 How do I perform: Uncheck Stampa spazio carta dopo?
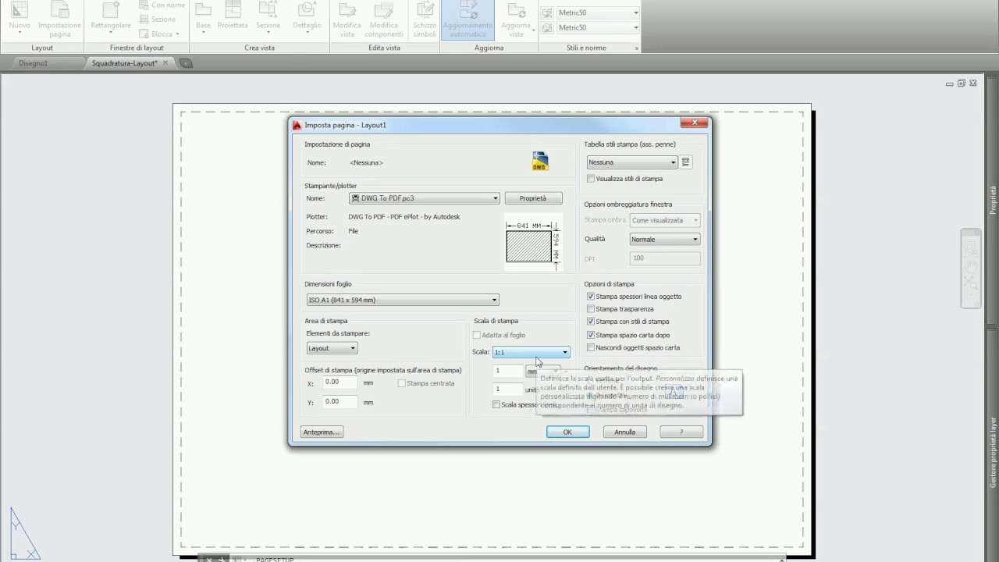(x=591, y=335)
